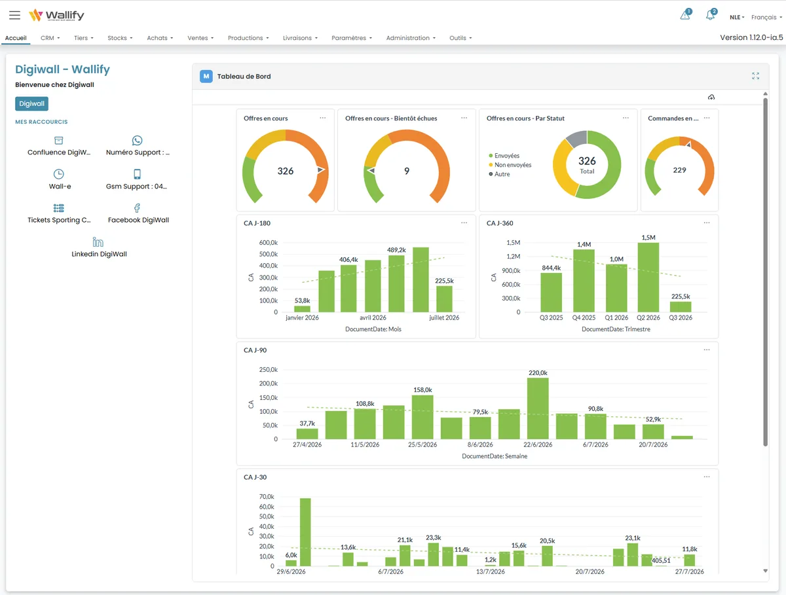Open options for Offres en cours - Par Statut
786x595 pixels.
(625, 118)
